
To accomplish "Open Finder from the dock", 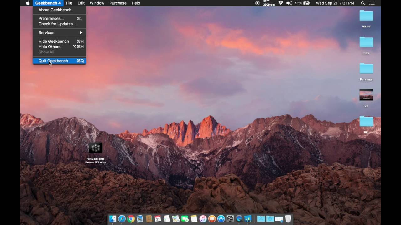I will coord(112,219).
